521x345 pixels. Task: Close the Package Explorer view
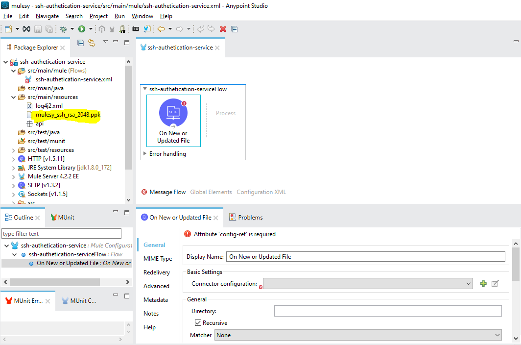(63, 48)
